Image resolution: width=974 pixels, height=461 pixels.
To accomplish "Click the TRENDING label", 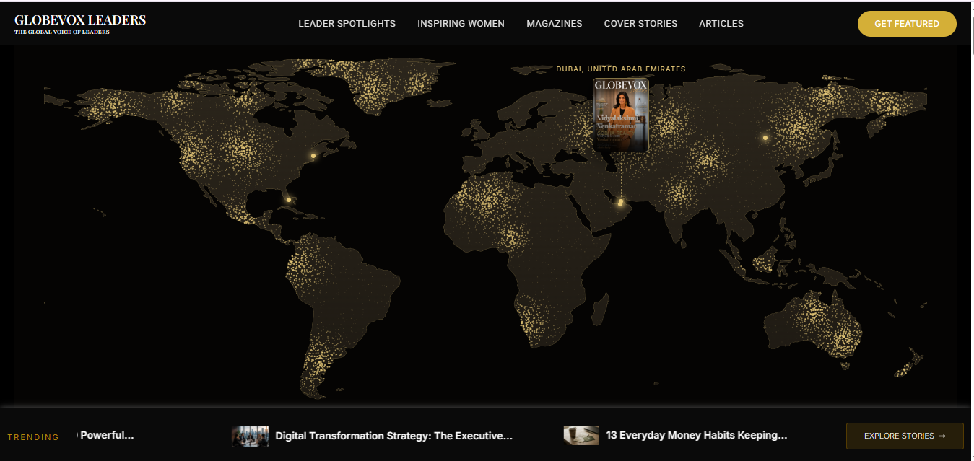I will [x=33, y=437].
